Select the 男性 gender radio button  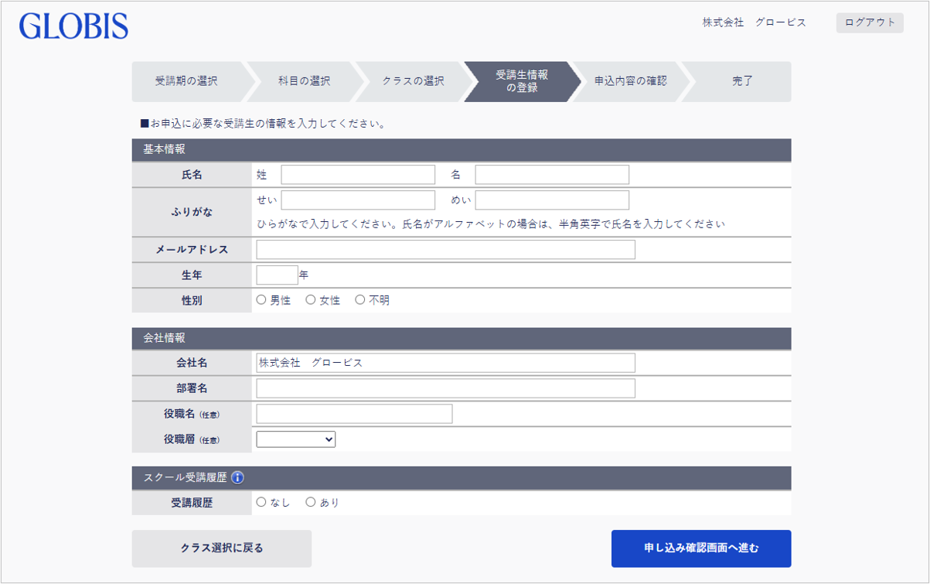[x=261, y=299]
